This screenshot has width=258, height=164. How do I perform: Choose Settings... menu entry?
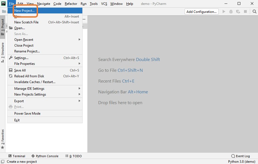coord(45,58)
